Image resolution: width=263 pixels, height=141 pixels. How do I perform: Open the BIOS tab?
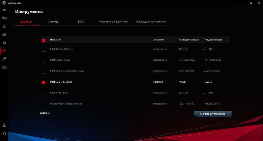point(81,22)
